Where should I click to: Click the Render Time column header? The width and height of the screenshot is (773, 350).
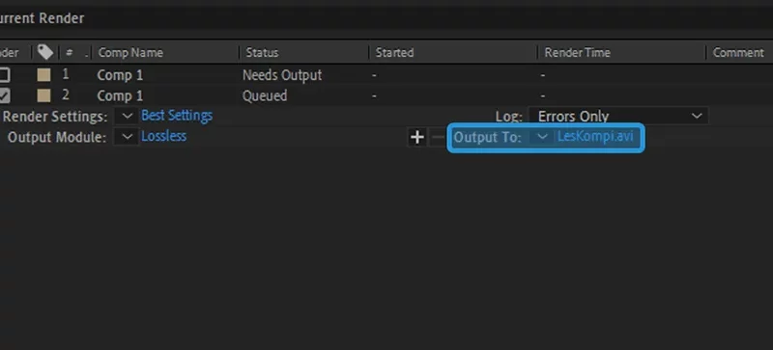click(x=577, y=52)
